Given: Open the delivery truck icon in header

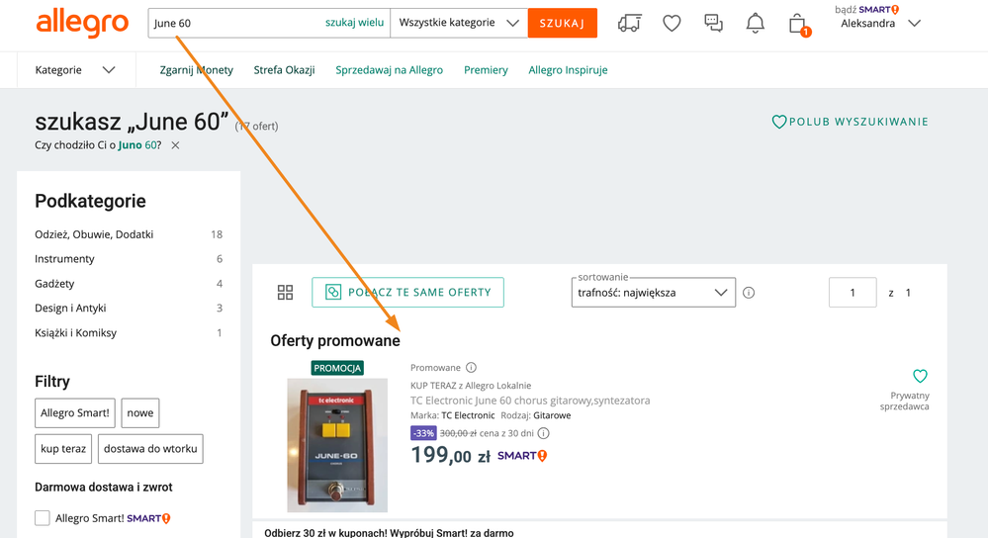Looking at the screenshot, I should point(629,24).
